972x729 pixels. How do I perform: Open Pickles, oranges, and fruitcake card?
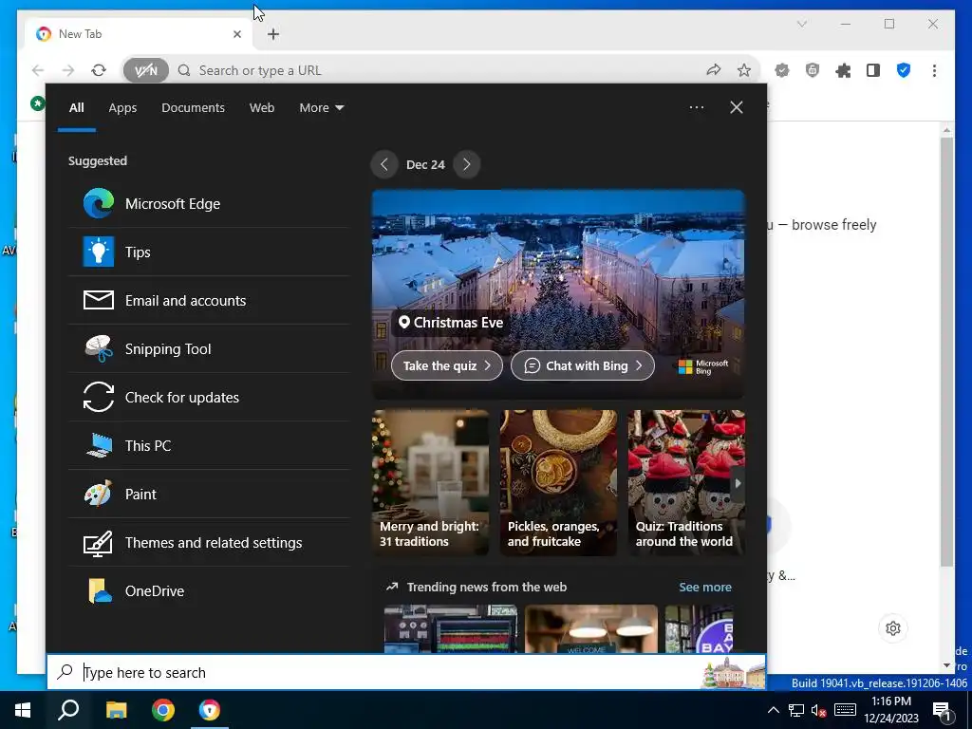pos(558,483)
